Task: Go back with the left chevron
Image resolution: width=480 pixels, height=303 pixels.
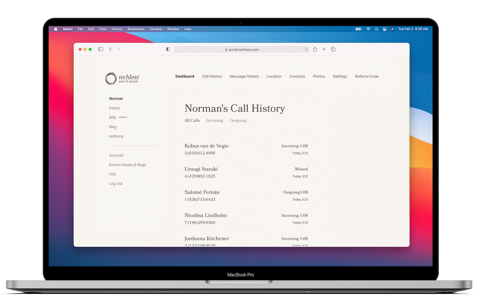Action: [x=110, y=49]
